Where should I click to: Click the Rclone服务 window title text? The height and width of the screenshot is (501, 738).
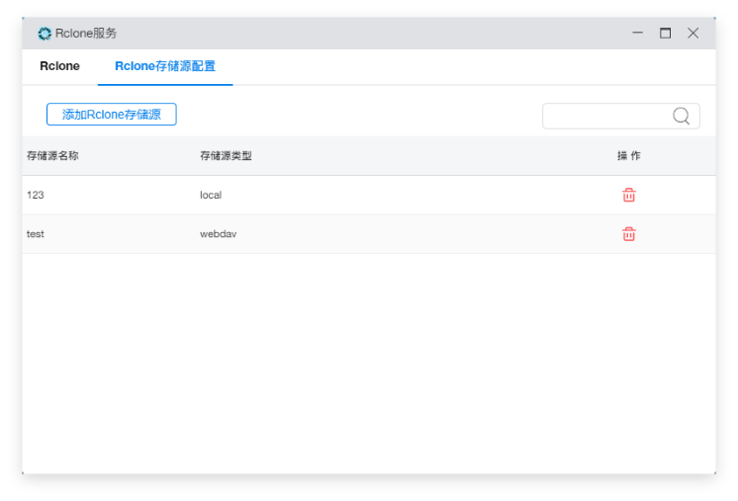pyautogui.click(x=86, y=34)
